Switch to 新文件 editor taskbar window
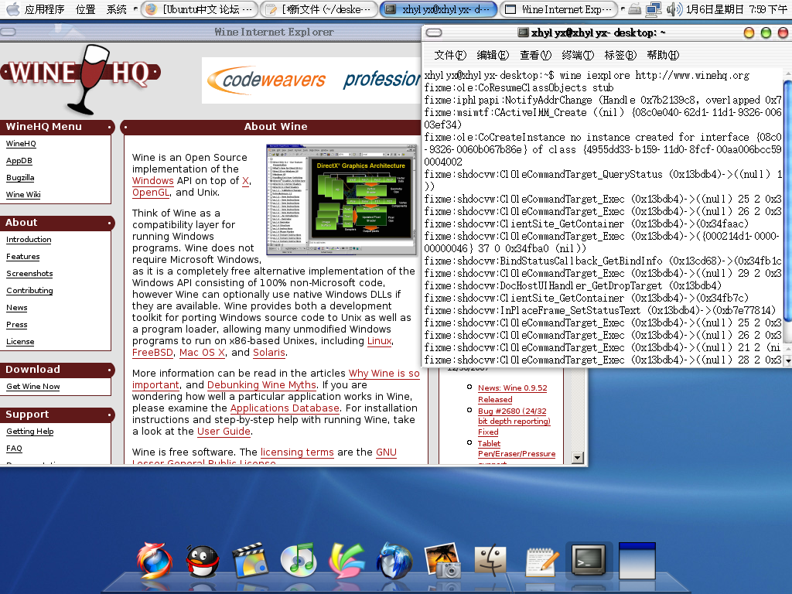The image size is (792, 594). click(319, 9)
